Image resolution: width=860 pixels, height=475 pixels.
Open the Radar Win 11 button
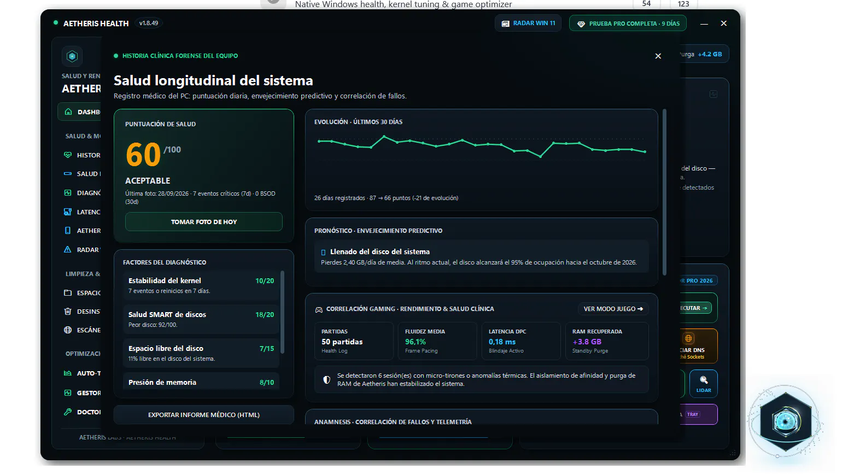[x=528, y=24]
